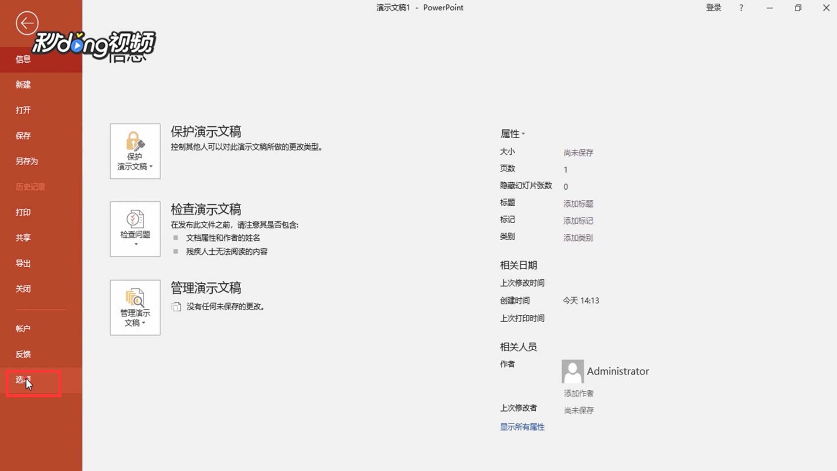This screenshot has height=471, width=837.
Task: Click the 管理演示文稿 heading
Action: (x=206, y=288)
